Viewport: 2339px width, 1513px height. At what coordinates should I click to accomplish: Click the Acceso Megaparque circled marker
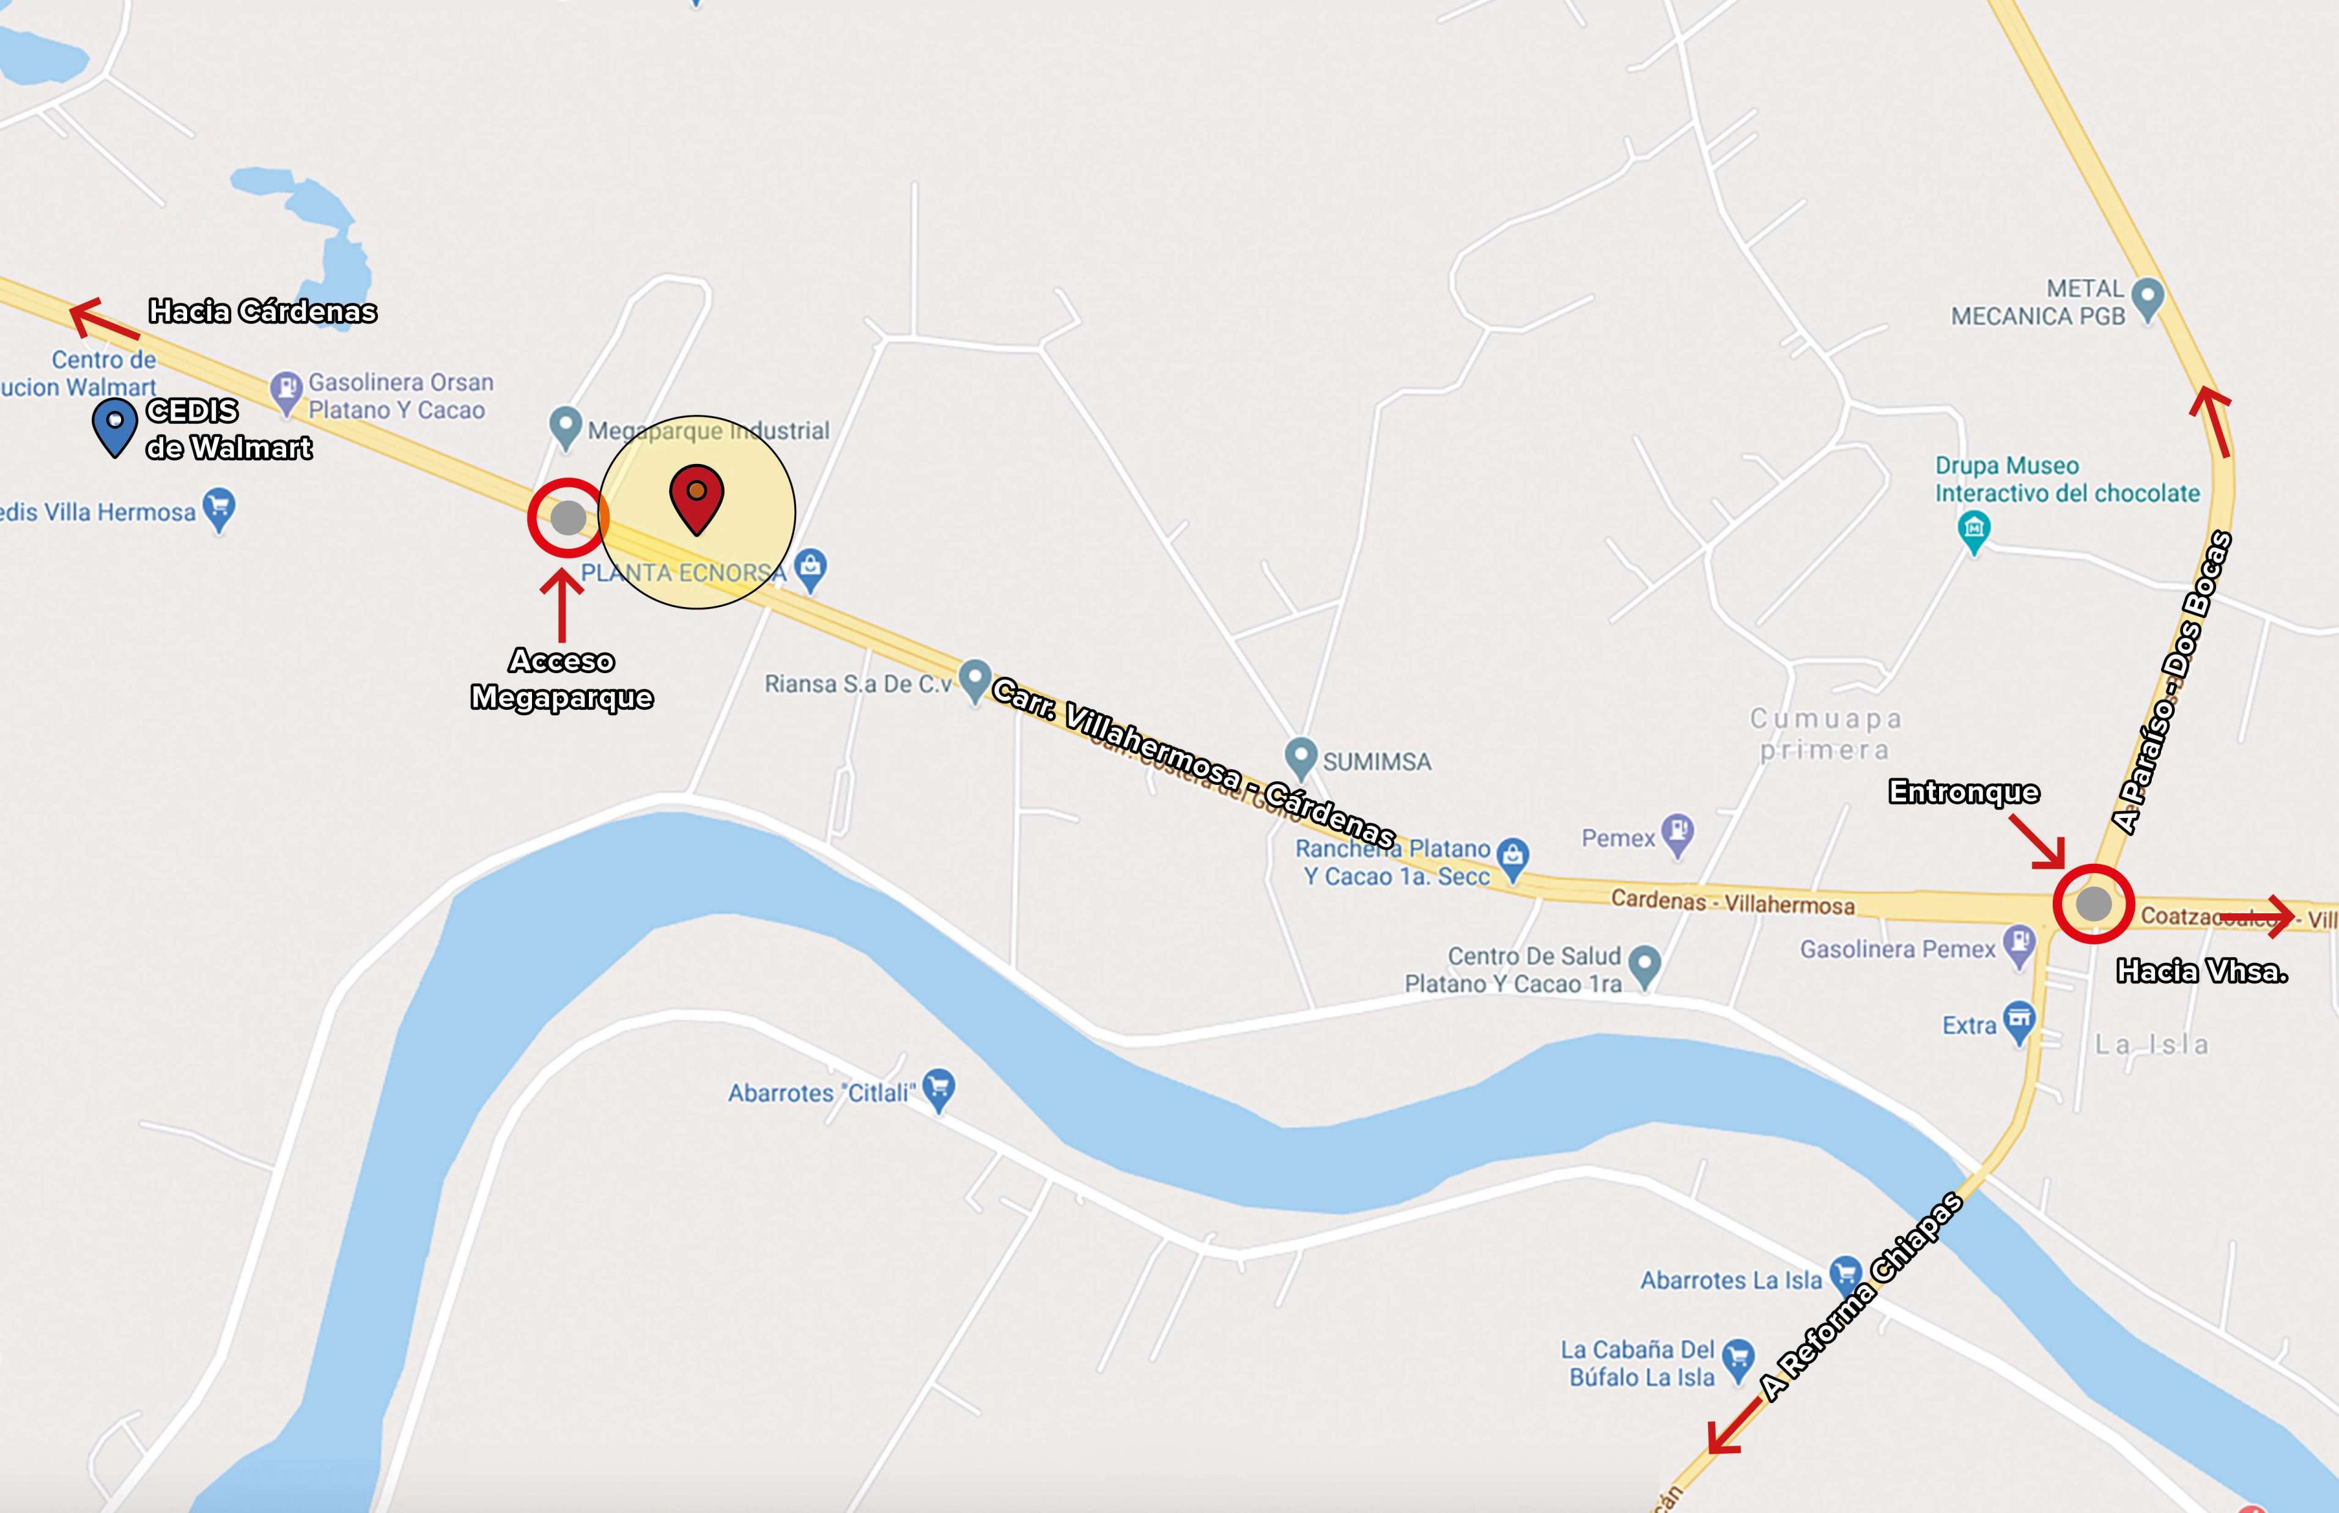pyautogui.click(x=567, y=518)
